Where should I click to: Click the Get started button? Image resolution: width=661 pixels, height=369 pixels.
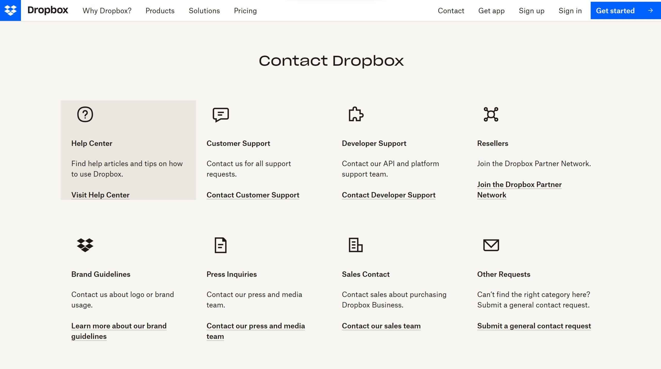tap(624, 10)
